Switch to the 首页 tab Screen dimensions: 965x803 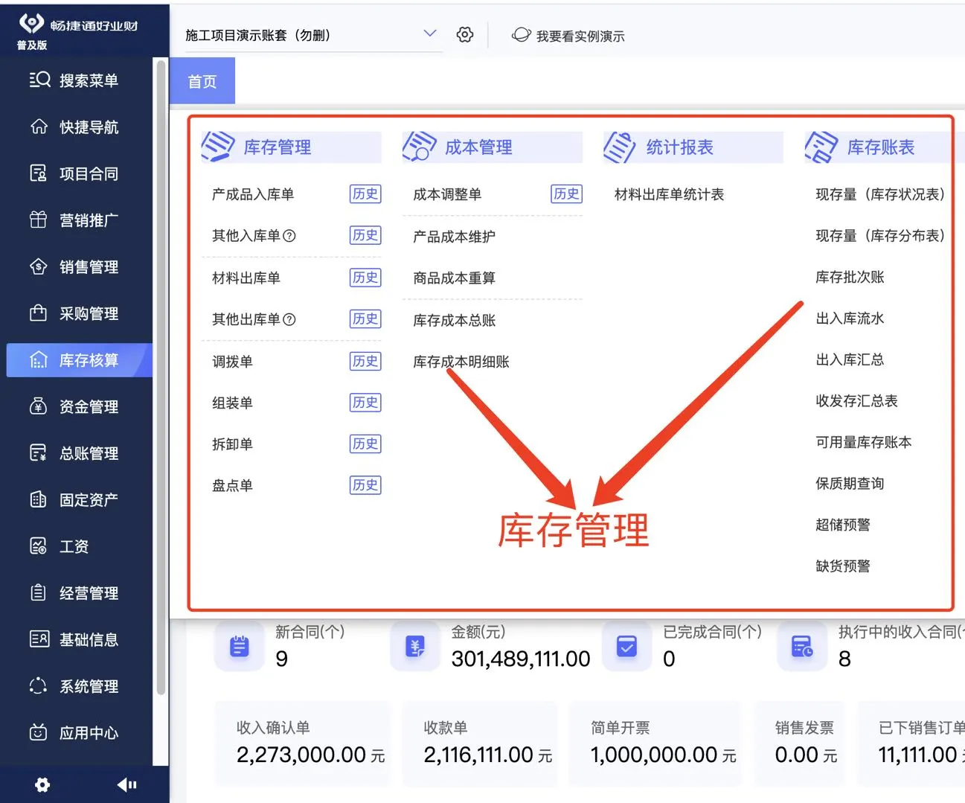[202, 80]
